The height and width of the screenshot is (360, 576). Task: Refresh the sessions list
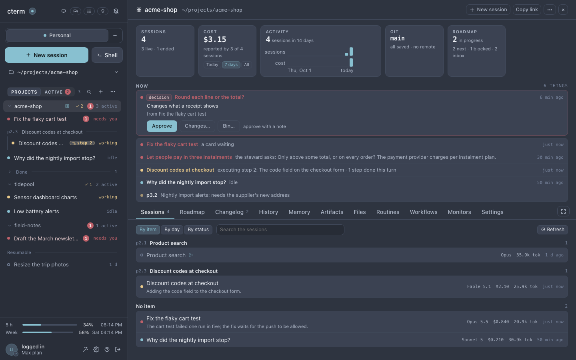[552, 230]
